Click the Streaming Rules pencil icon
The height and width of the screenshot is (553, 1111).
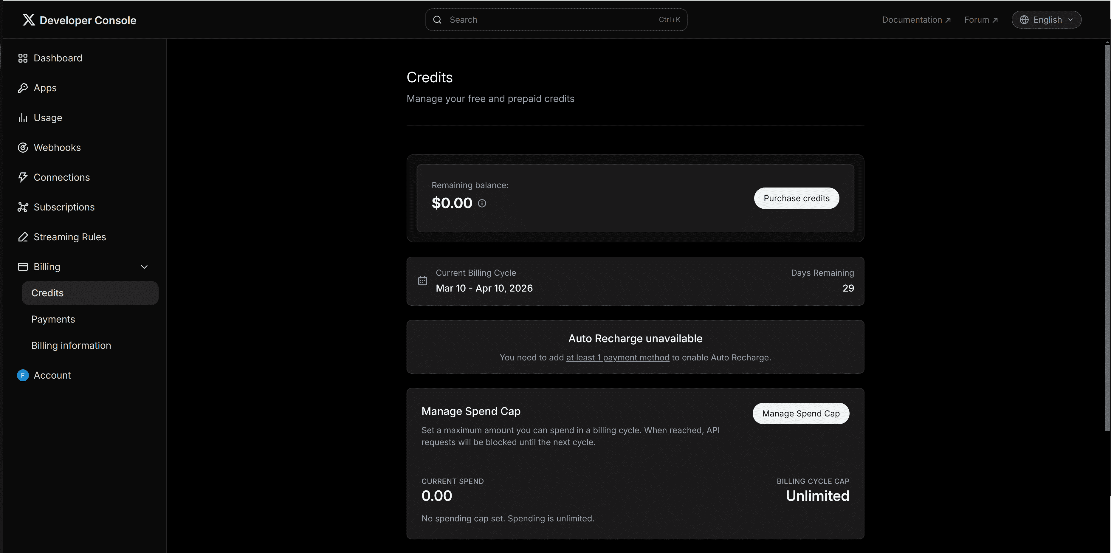pyautogui.click(x=23, y=237)
